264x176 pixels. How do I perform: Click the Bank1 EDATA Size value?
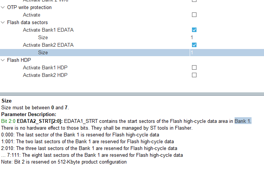[x=192, y=38]
